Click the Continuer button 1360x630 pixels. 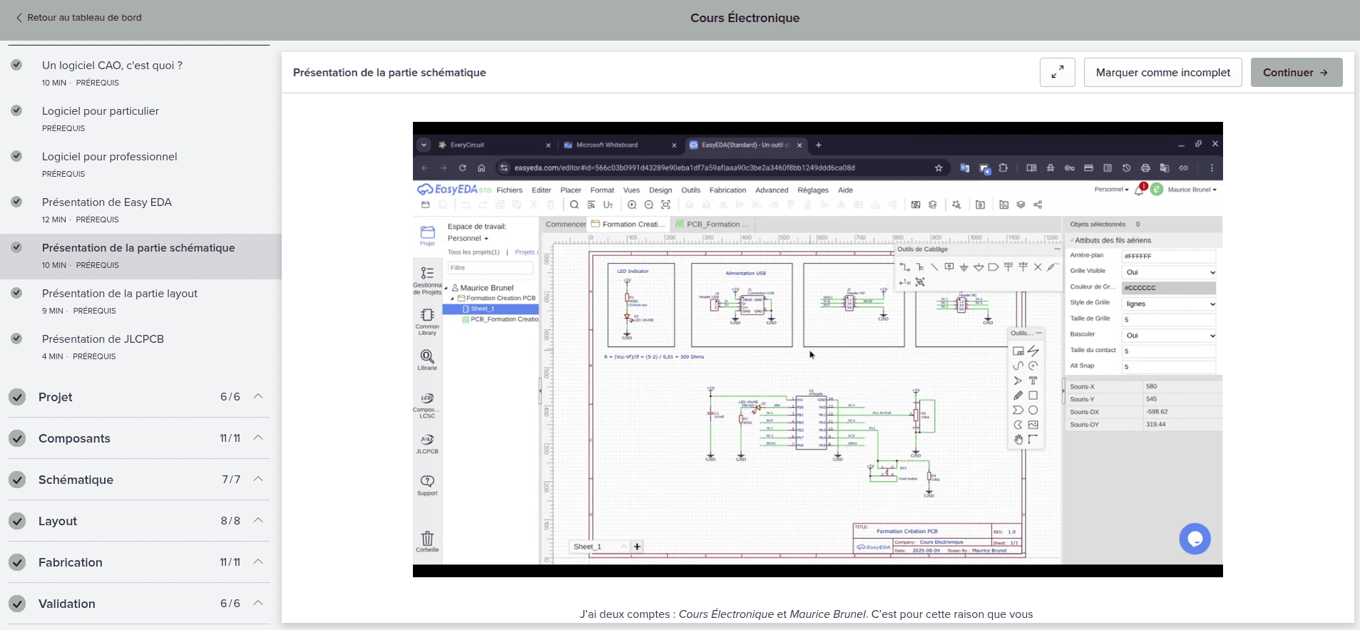1297,72
